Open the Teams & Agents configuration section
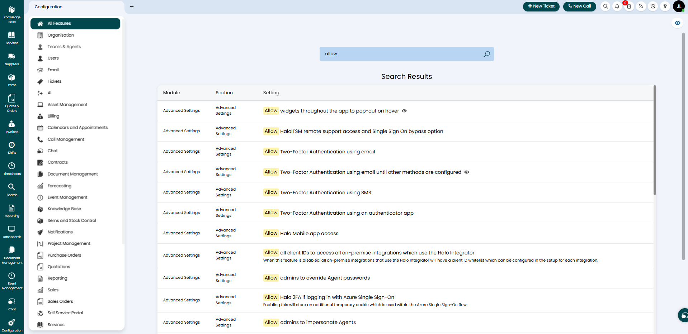This screenshot has height=334, width=688. click(x=64, y=47)
